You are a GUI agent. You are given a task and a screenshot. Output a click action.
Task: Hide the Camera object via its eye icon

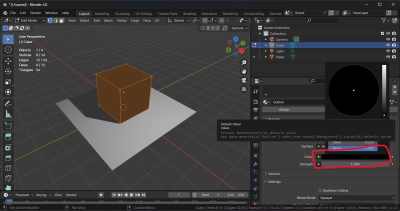pyautogui.click(x=388, y=39)
